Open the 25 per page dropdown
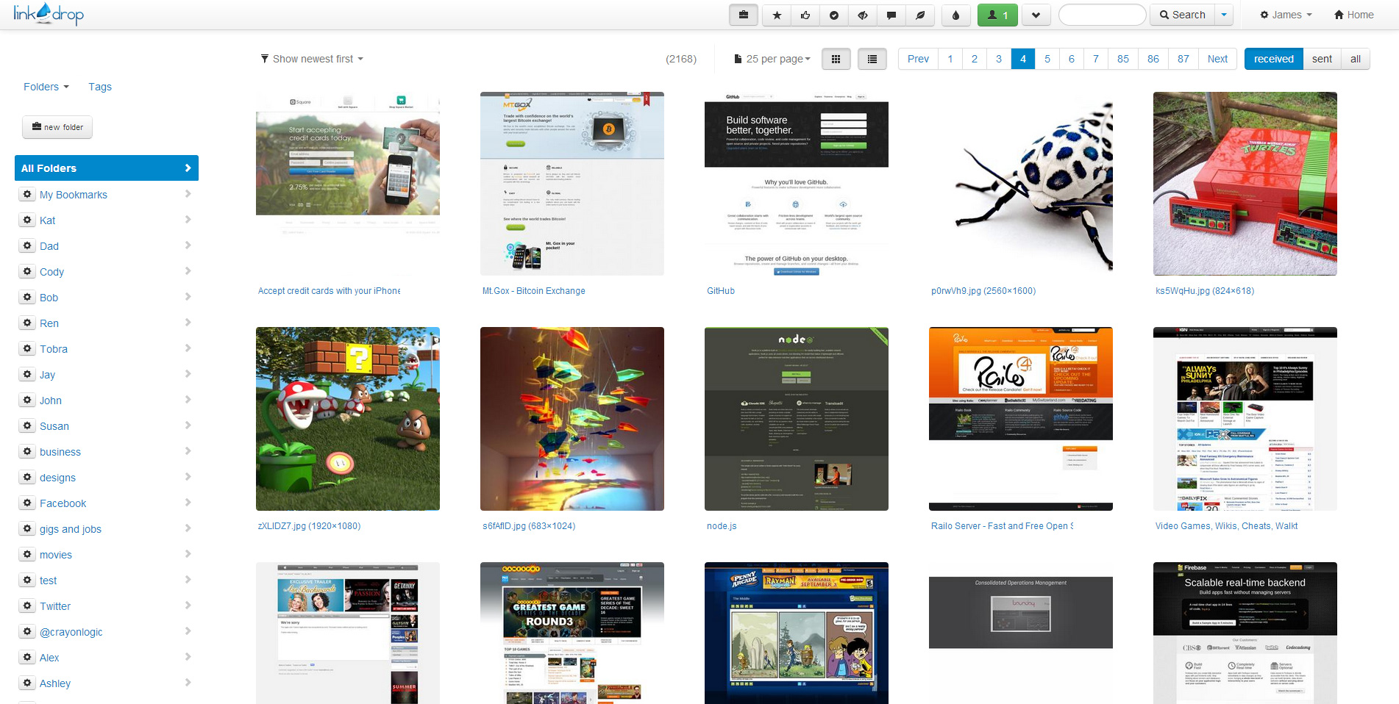The width and height of the screenshot is (1399, 704). coord(772,59)
